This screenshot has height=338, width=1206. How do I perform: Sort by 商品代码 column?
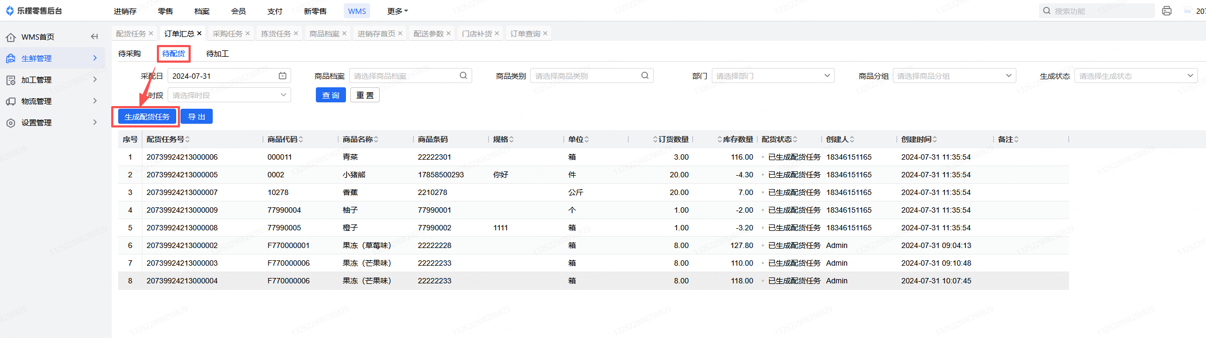tap(301, 139)
